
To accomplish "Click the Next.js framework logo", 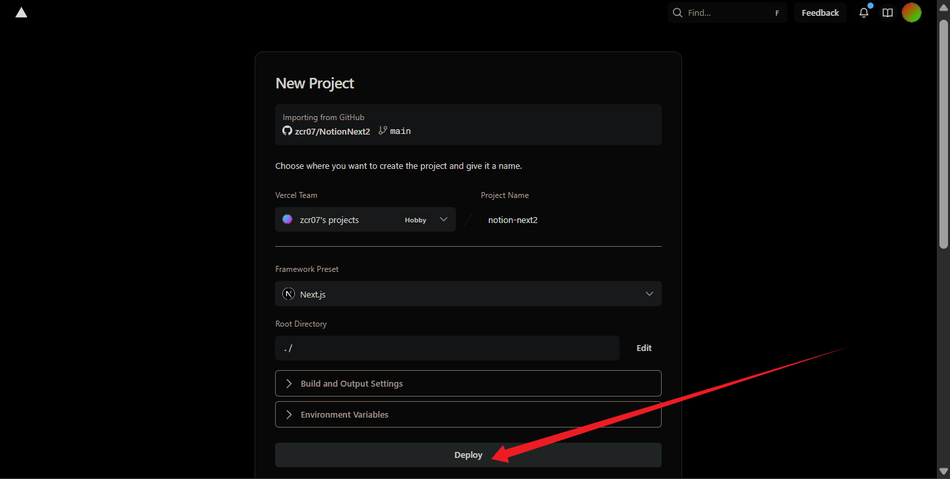I will pyautogui.click(x=288, y=294).
